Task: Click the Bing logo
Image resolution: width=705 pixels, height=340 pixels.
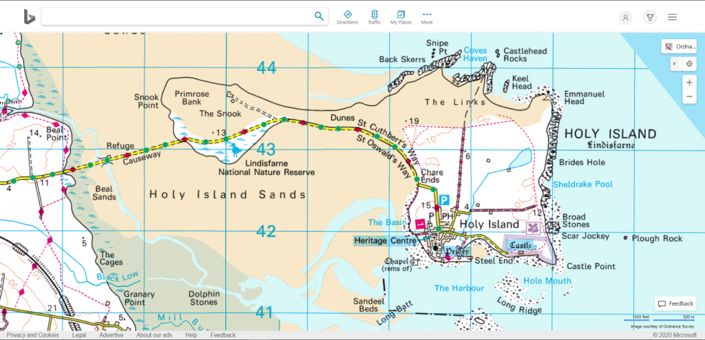Action: pyautogui.click(x=29, y=17)
